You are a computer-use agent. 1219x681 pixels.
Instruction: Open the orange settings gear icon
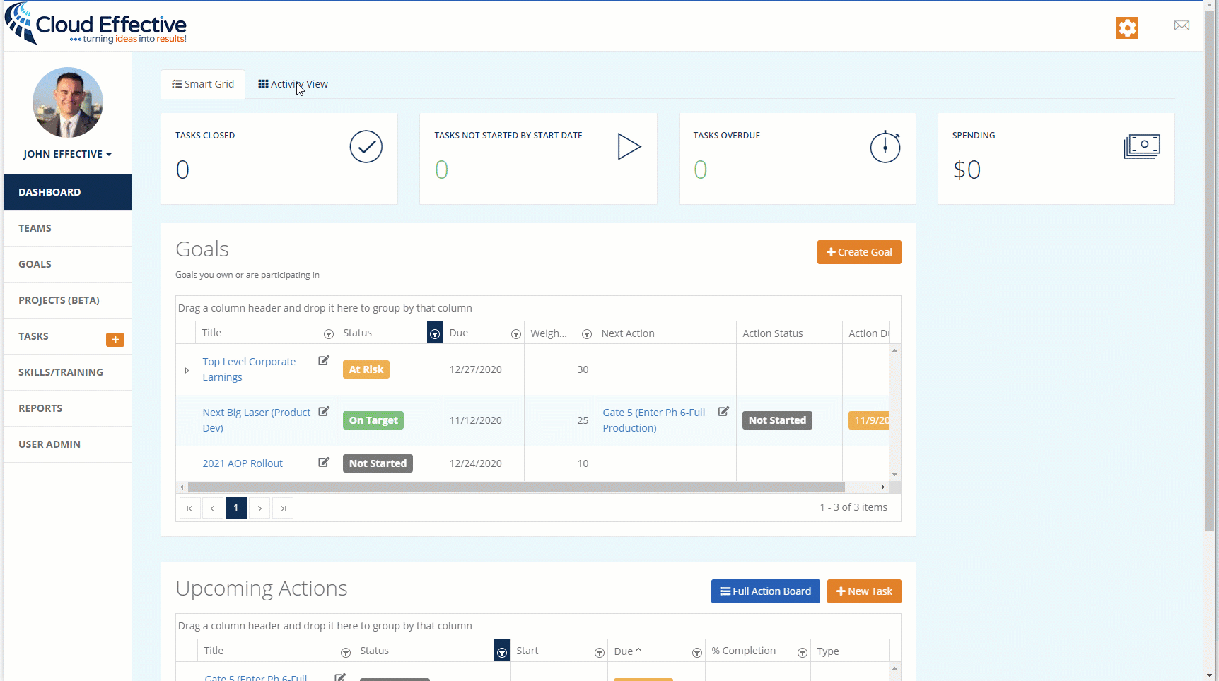tap(1127, 28)
